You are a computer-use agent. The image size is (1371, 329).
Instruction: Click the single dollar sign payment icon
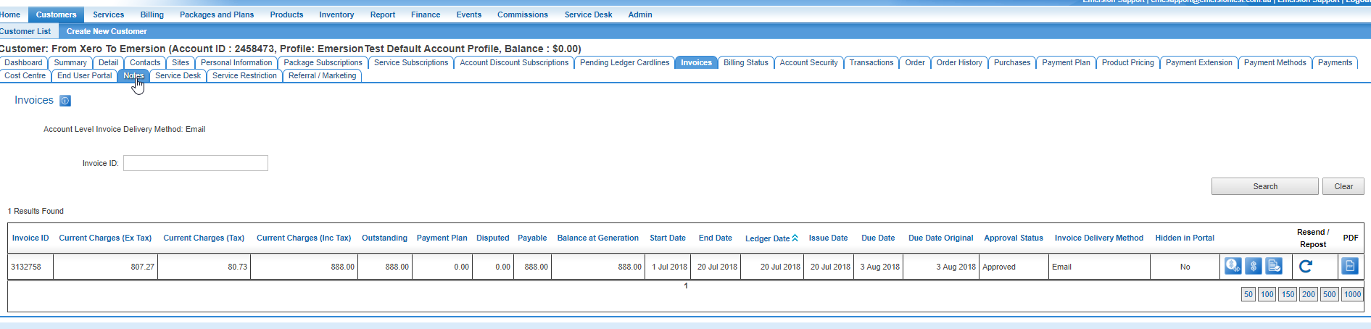tap(1254, 267)
